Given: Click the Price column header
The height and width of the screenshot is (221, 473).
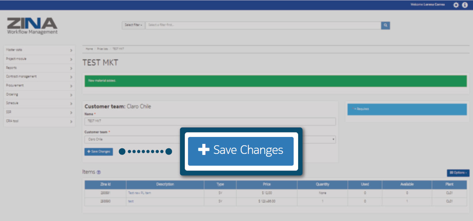Looking at the screenshot, I should [267, 184].
